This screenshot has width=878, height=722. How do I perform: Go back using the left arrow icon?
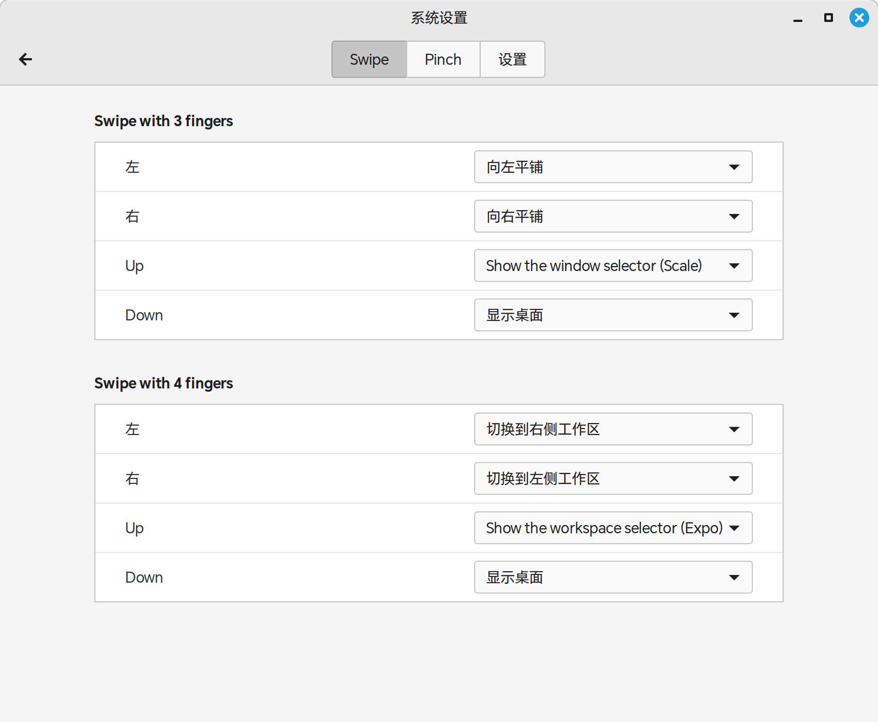25,59
